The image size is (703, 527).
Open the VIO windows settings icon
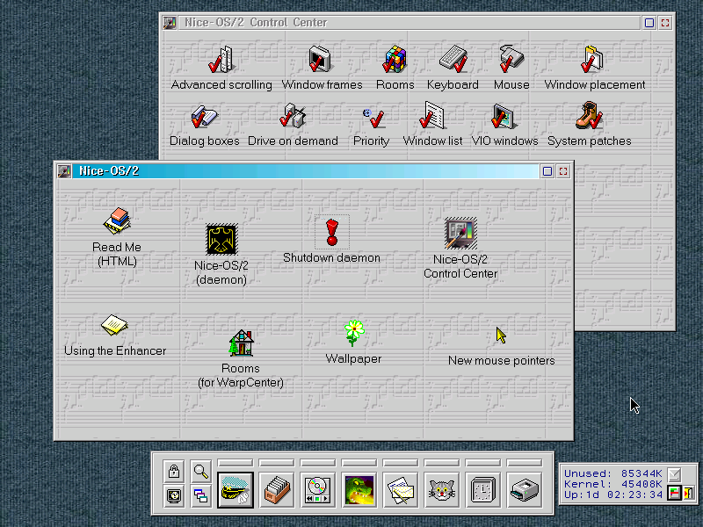pos(503,116)
